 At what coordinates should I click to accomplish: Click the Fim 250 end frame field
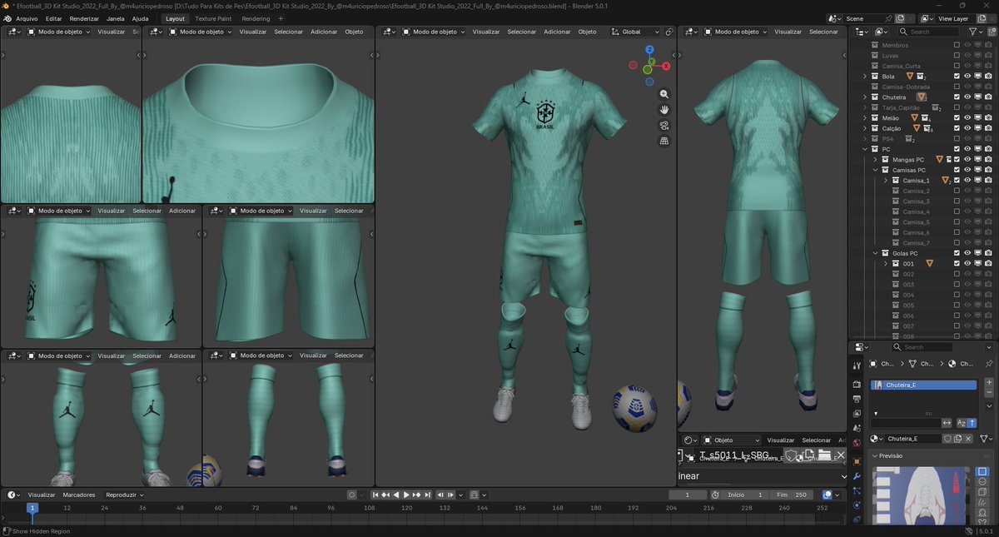791,495
